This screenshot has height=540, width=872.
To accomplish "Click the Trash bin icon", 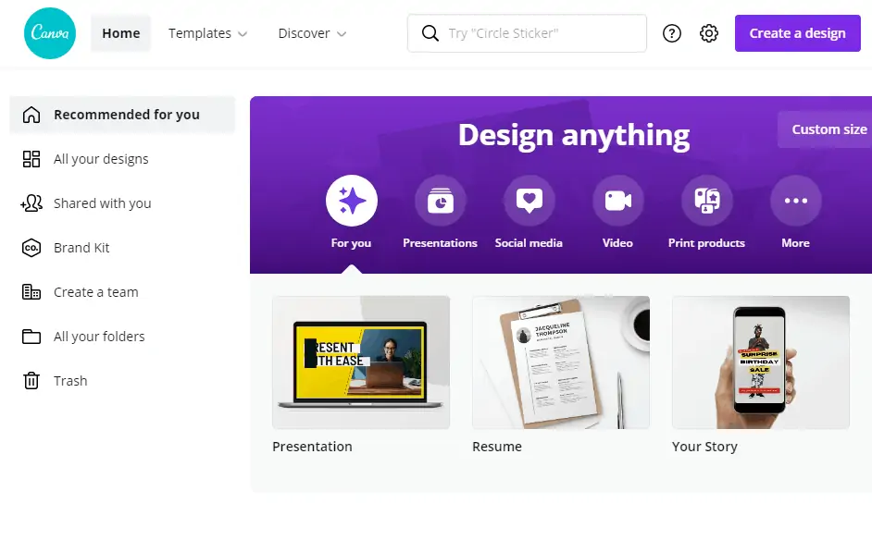I will (x=31, y=380).
